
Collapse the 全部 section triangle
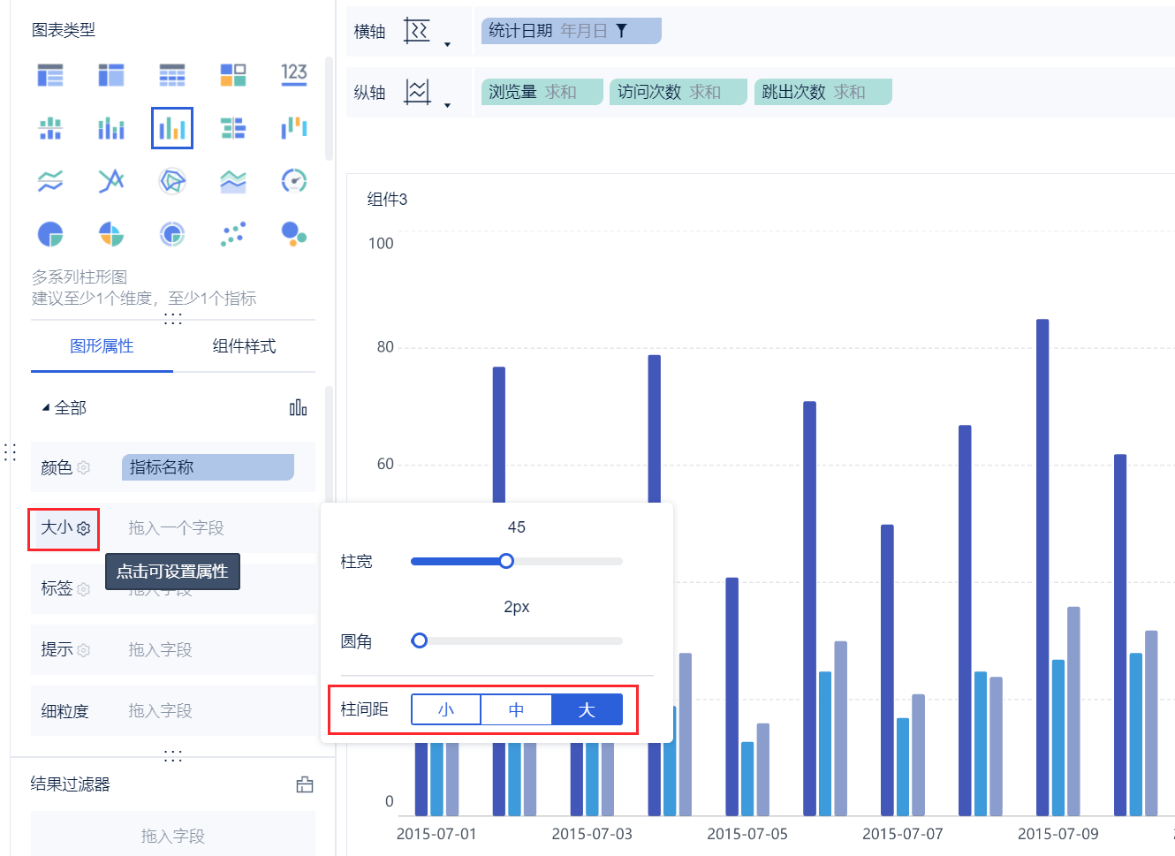click(x=46, y=408)
